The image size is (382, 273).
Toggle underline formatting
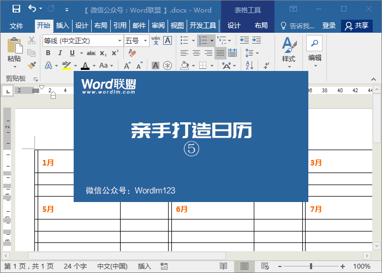[72, 53]
